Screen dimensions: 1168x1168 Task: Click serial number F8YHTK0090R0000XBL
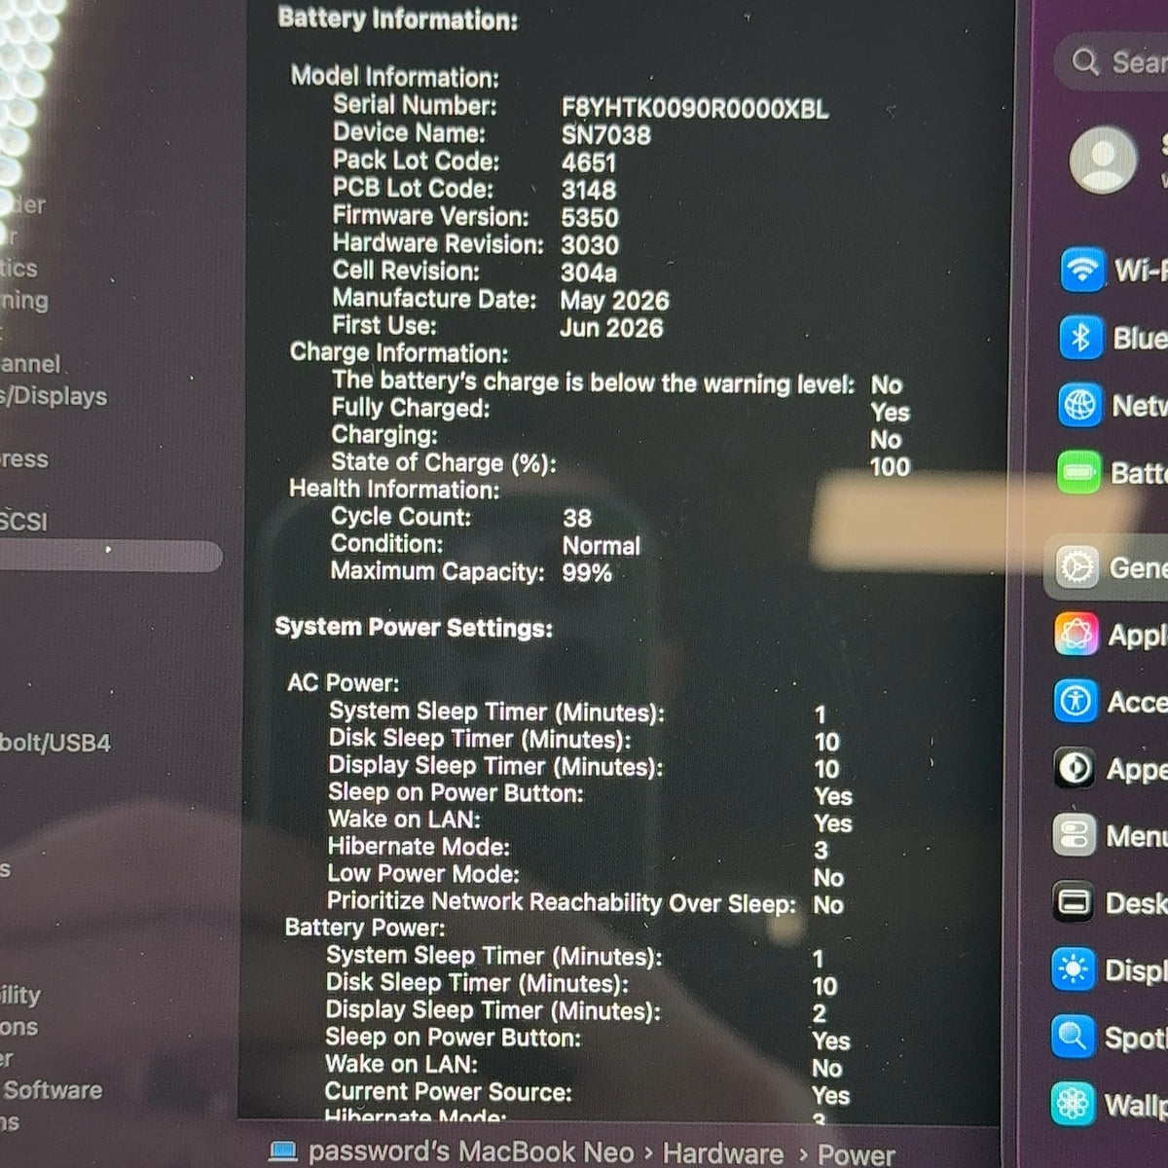(695, 108)
